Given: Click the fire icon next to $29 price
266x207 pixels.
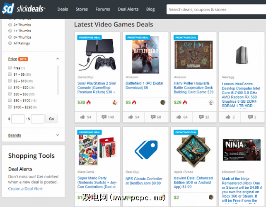Looking at the screenshot, I should pyautogui.click(x=185, y=102).
